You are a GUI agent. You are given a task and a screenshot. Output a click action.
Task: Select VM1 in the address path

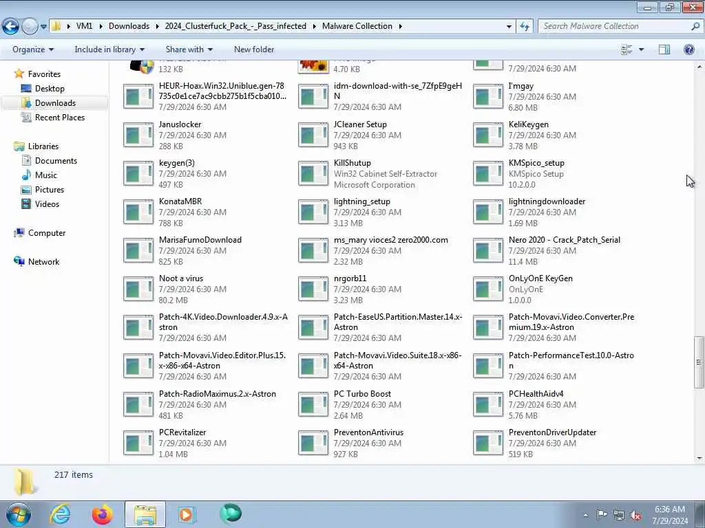point(84,26)
